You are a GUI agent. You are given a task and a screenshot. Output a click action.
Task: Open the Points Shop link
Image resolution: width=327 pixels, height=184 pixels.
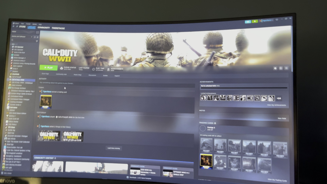tap(77, 75)
